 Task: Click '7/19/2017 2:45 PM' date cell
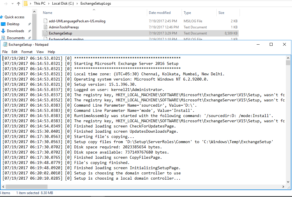pos(163,21)
